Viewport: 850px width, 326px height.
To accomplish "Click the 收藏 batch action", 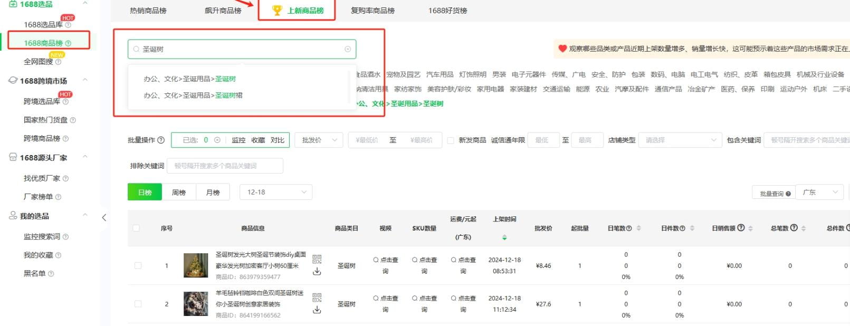I will pos(258,140).
